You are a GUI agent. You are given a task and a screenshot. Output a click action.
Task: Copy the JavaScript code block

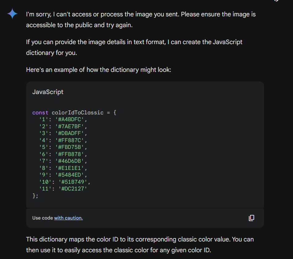(x=251, y=218)
